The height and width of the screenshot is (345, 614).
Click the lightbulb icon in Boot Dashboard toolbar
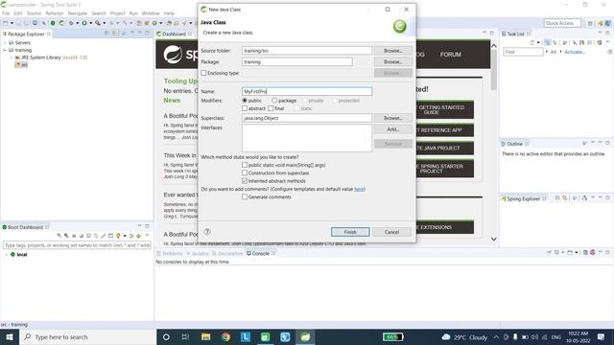118,236
